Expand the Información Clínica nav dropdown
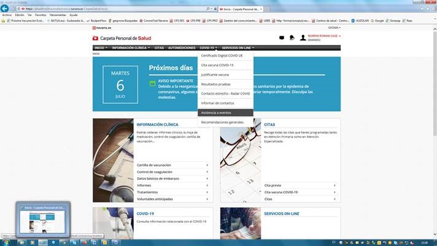This screenshot has width=437, height=246. tap(130, 47)
